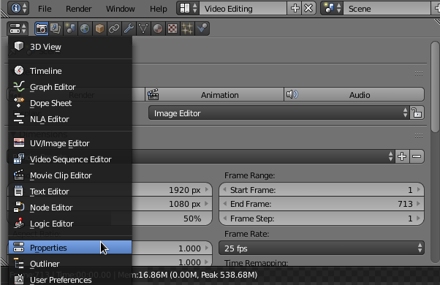The width and height of the screenshot is (440, 285).
Task: Select the Material sphere icon
Action: pos(158,28)
